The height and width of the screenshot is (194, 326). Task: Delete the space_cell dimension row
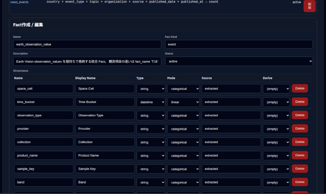(x=300, y=88)
